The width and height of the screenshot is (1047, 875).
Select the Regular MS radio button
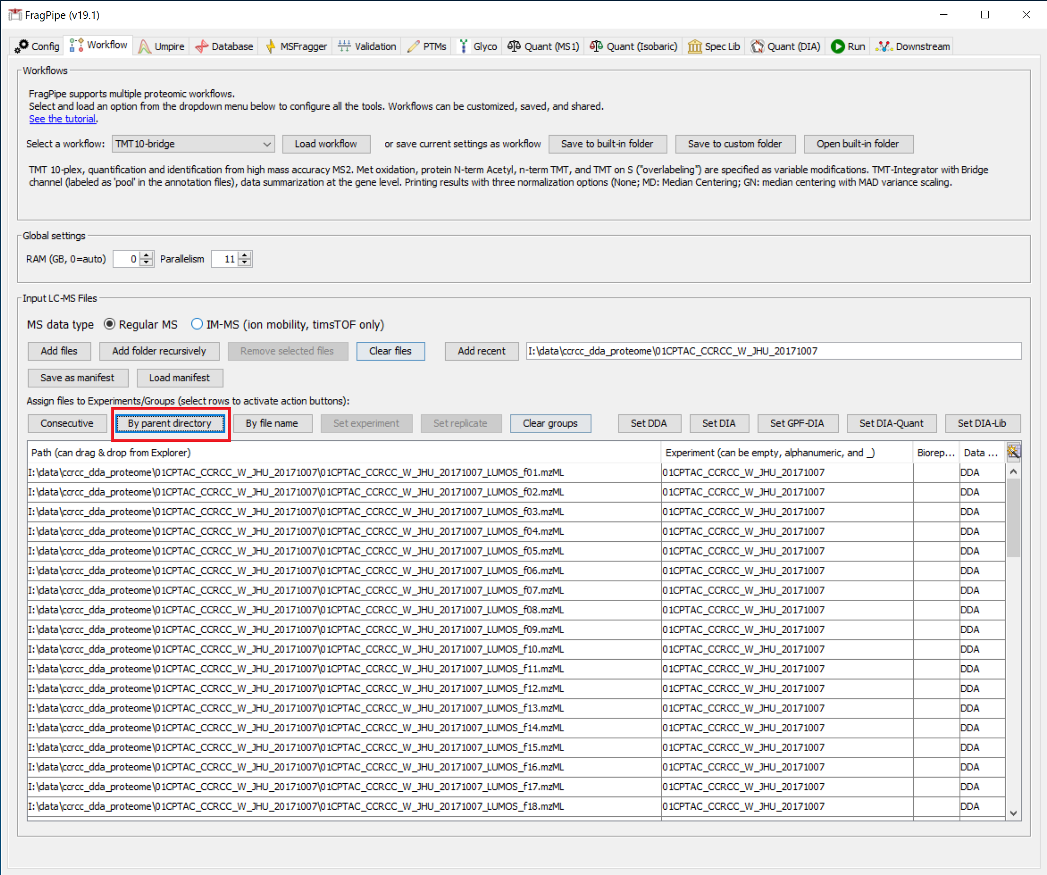[x=109, y=324]
